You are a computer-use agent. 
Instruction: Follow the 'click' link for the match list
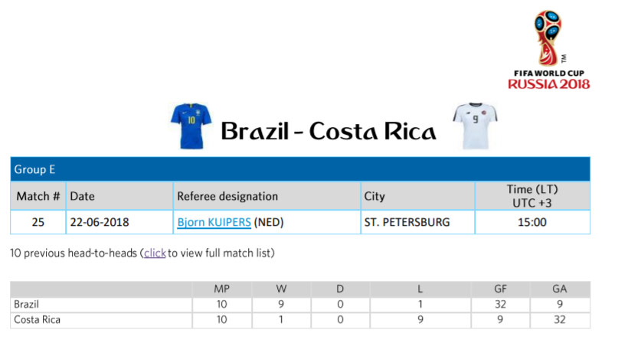155,253
